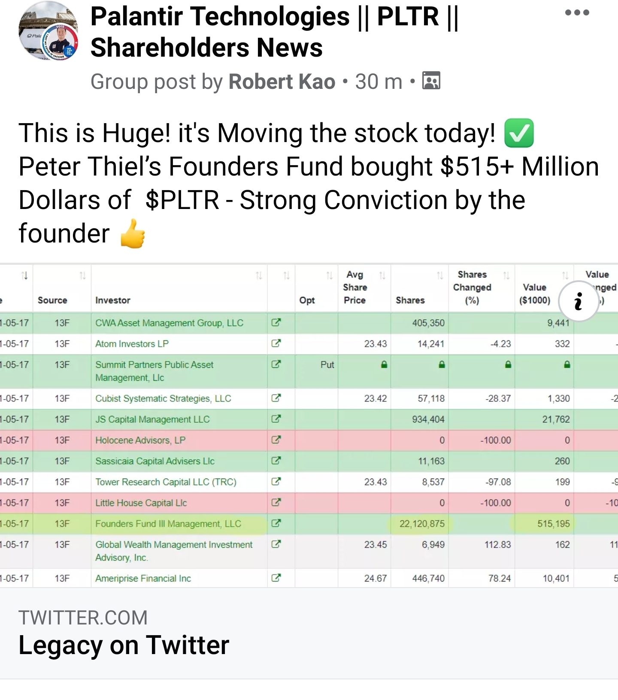
Task: Click the group privacy icon near timestamp
Action: tap(431, 81)
